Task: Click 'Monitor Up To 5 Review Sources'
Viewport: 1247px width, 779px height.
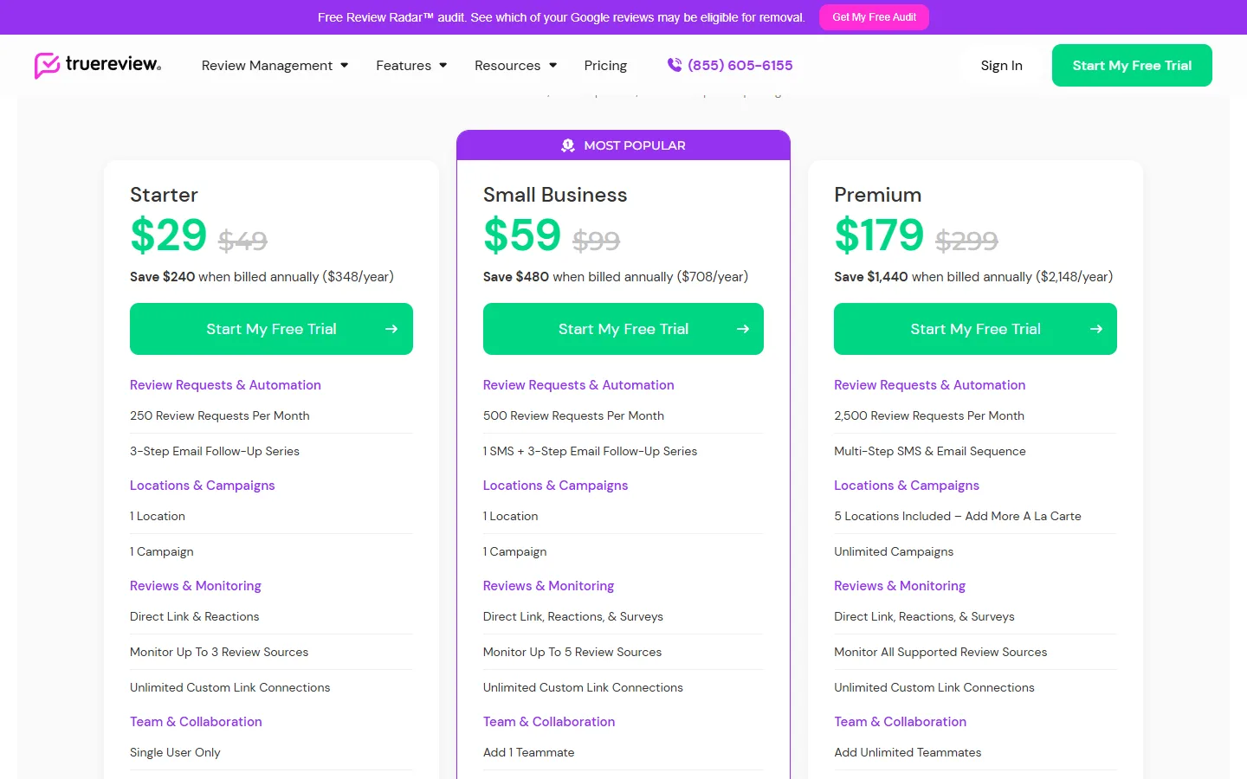Action: pyautogui.click(x=572, y=652)
